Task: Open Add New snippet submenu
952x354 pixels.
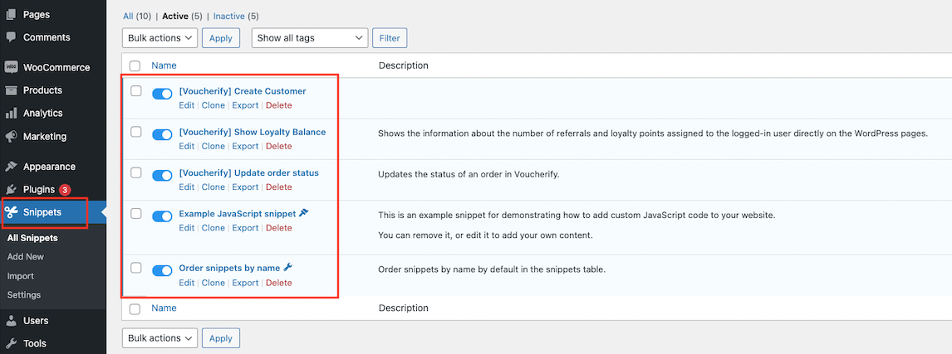Action: (x=26, y=257)
